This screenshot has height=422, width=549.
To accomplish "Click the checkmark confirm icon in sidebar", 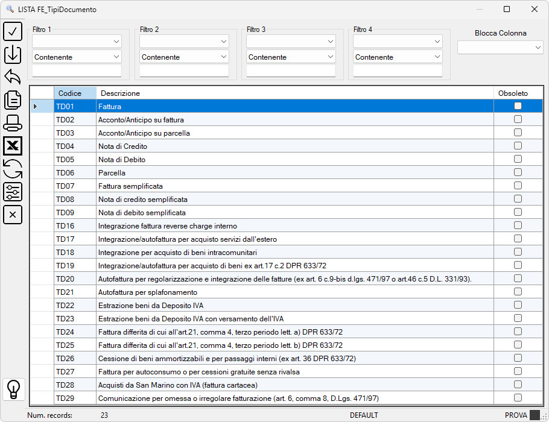I will point(13,31).
